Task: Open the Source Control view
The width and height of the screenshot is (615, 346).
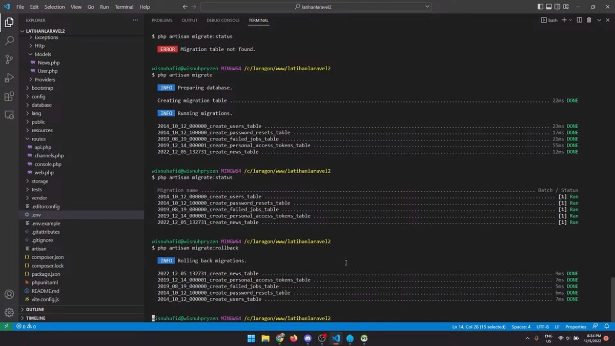Action: (9, 59)
